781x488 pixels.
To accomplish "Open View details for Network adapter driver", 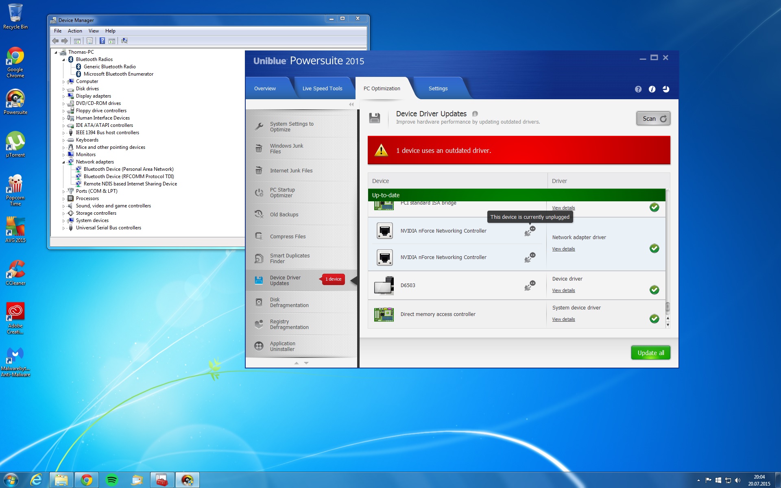I will coord(563,249).
